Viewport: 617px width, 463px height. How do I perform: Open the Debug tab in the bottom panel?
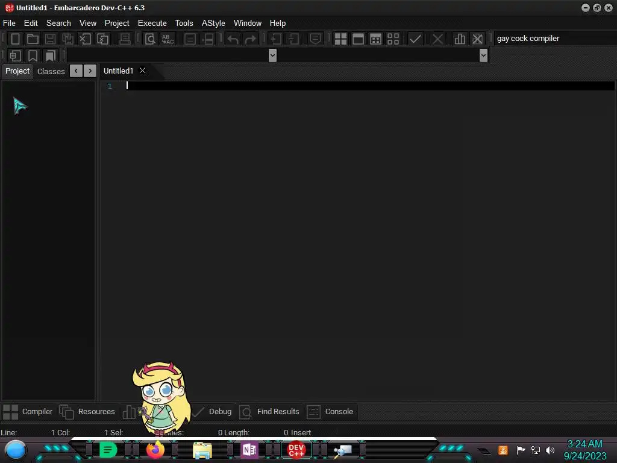click(213, 412)
